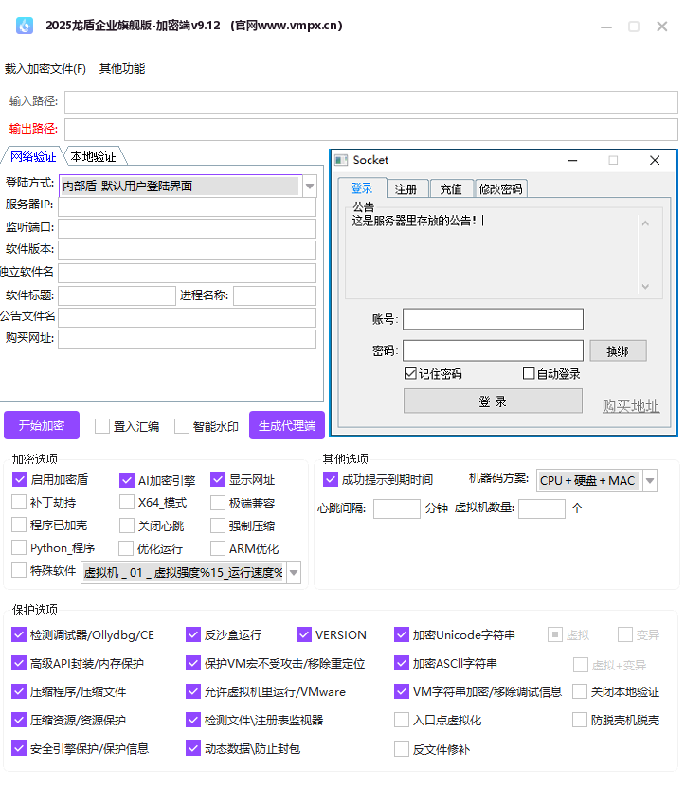Click the 虚拟机_01 combo box text
This screenshot has width=685, height=785.
(x=184, y=572)
